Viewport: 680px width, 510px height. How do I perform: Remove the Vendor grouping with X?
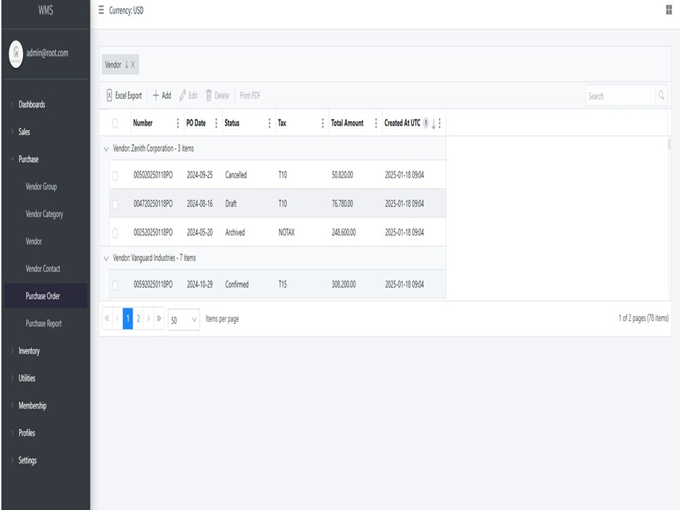click(x=133, y=65)
